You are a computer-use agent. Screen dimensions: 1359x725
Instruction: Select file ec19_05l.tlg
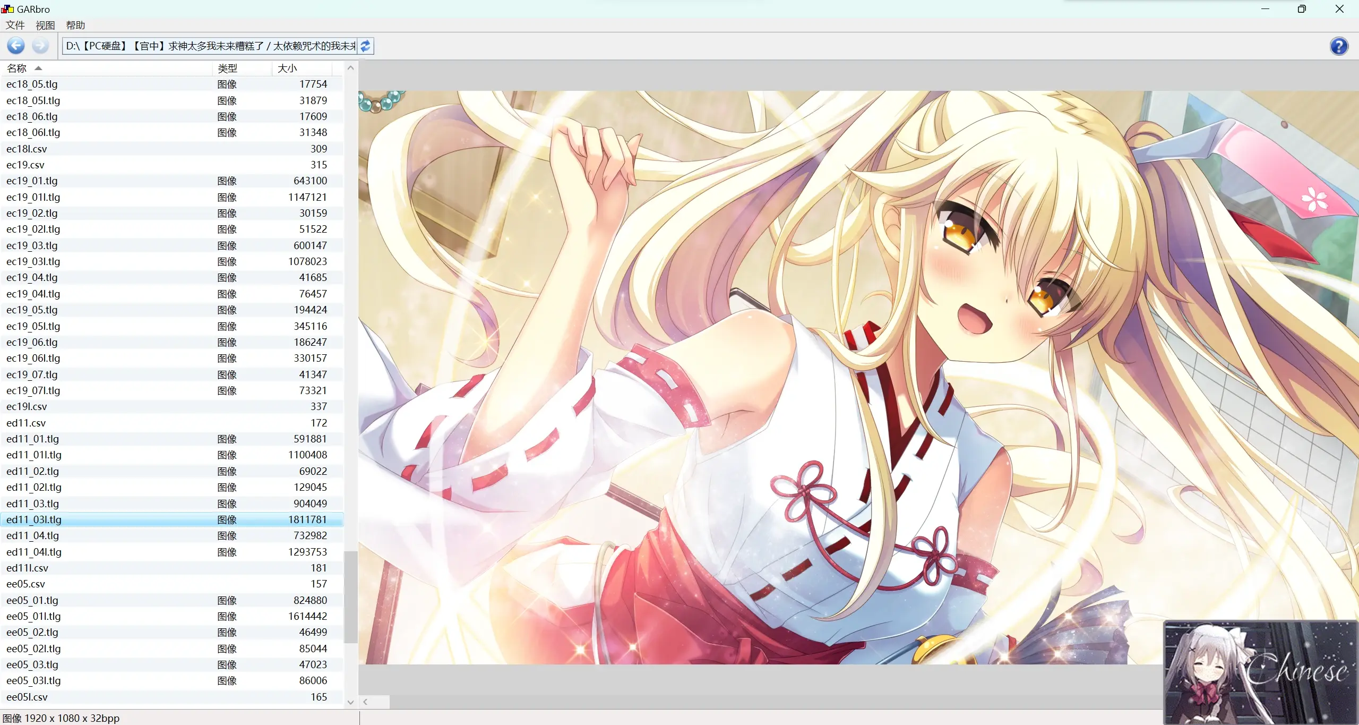coord(171,326)
